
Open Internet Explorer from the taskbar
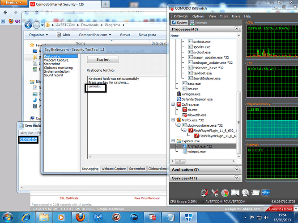(x=26, y=217)
